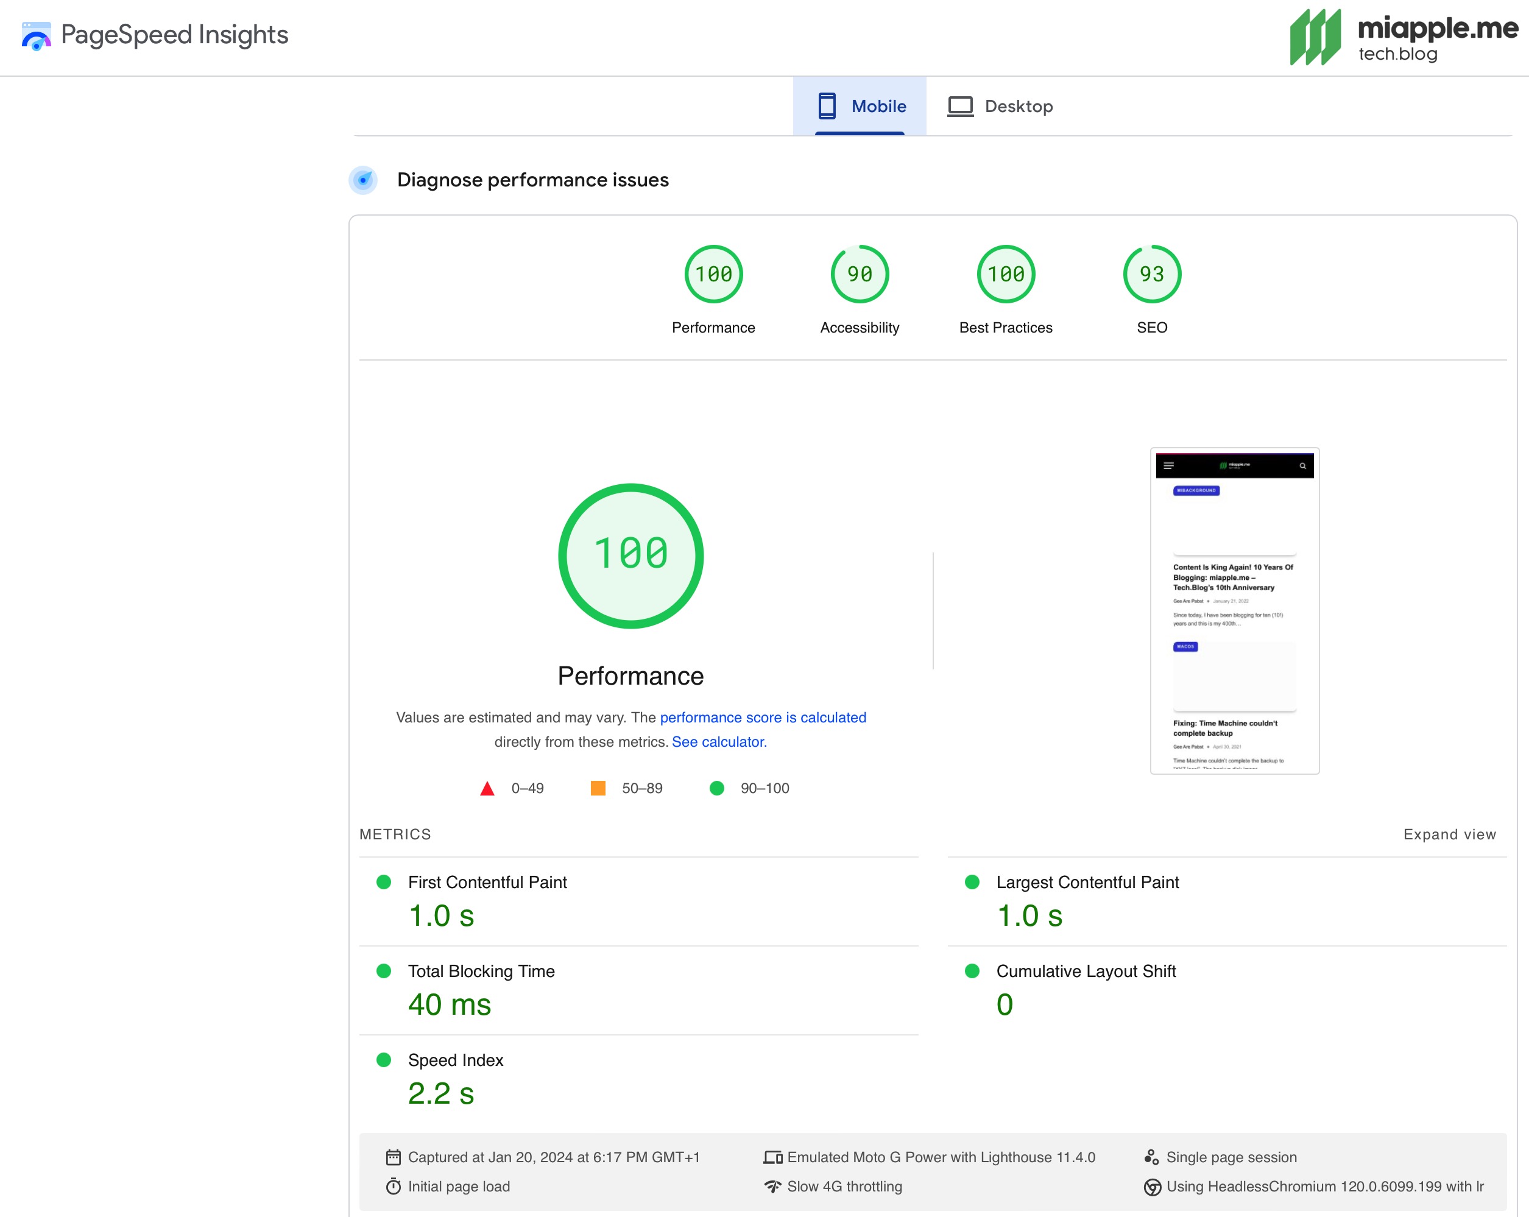Click the large 100 Performance gauge
The height and width of the screenshot is (1217, 1529).
tap(630, 556)
